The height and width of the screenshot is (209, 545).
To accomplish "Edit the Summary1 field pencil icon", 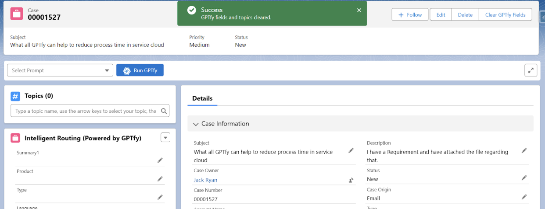I will pos(160,160).
